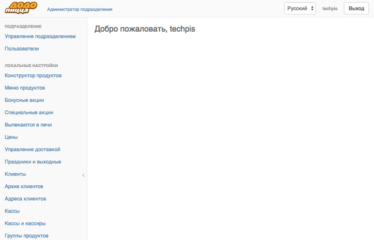Go to Пользователи page
374x240 pixels.
(22, 49)
